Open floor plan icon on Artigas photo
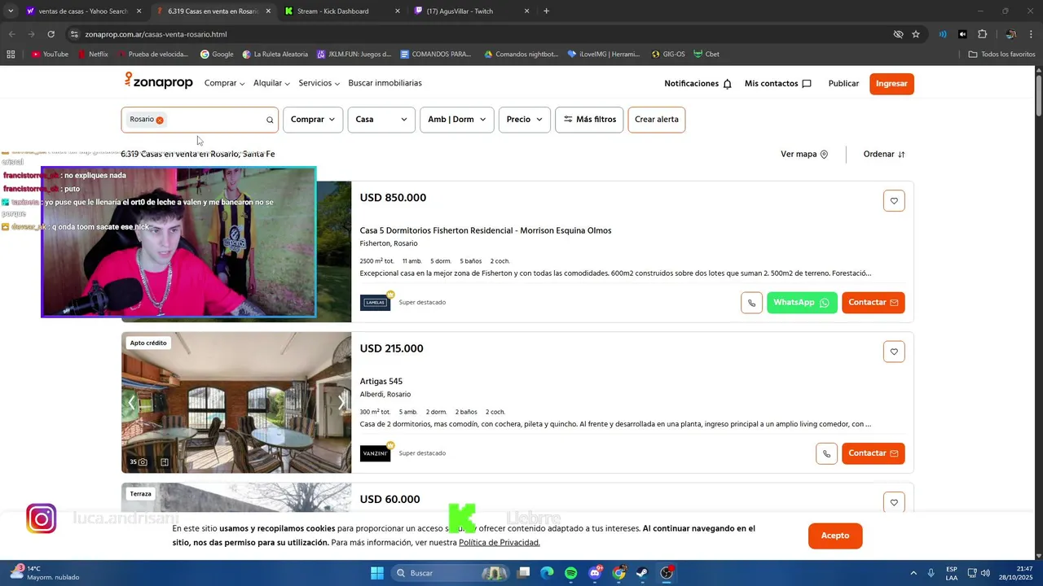This screenshot has height=586, width=1043. (x=165, y=462)
